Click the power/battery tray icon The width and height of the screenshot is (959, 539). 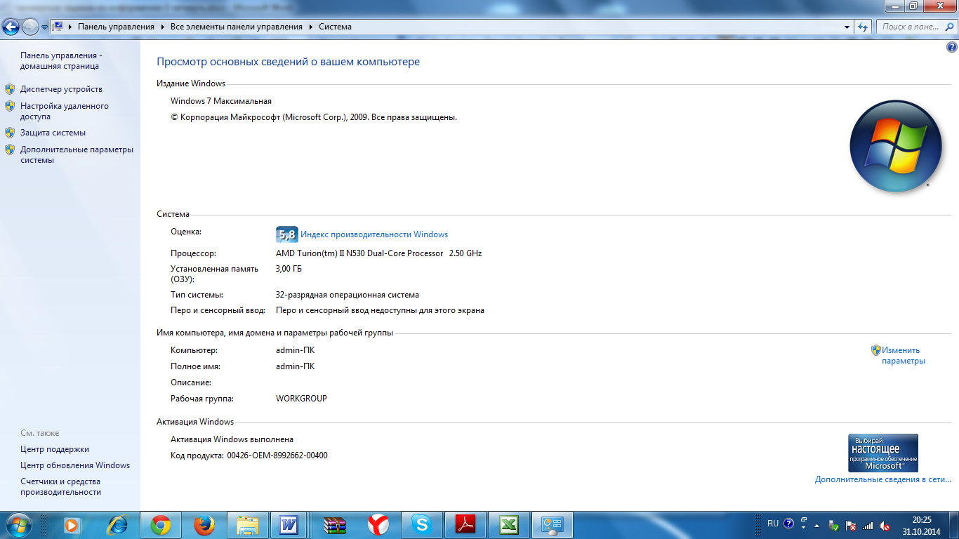point(833,525)
